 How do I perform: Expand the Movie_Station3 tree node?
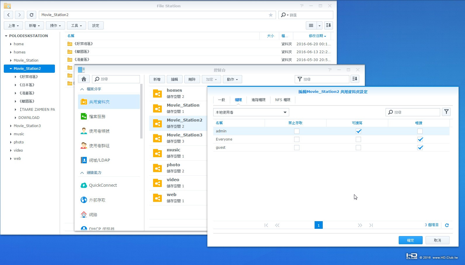[x=11, y=126]
